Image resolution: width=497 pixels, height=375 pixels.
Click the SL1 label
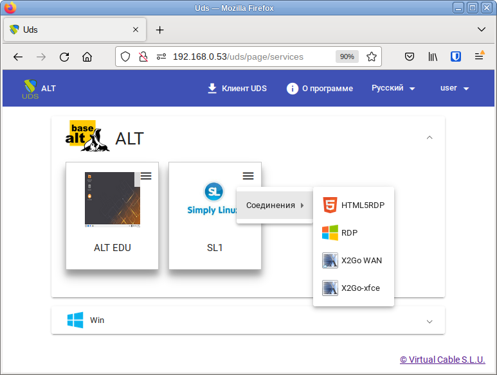click(215, 247)
